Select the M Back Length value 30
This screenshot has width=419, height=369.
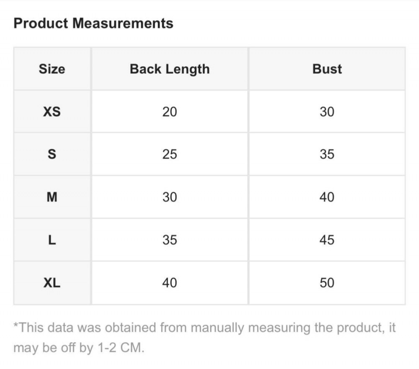[x=170, y=197]
